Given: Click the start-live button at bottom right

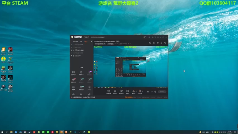Looking at the screenshot, I should (162, 92).
